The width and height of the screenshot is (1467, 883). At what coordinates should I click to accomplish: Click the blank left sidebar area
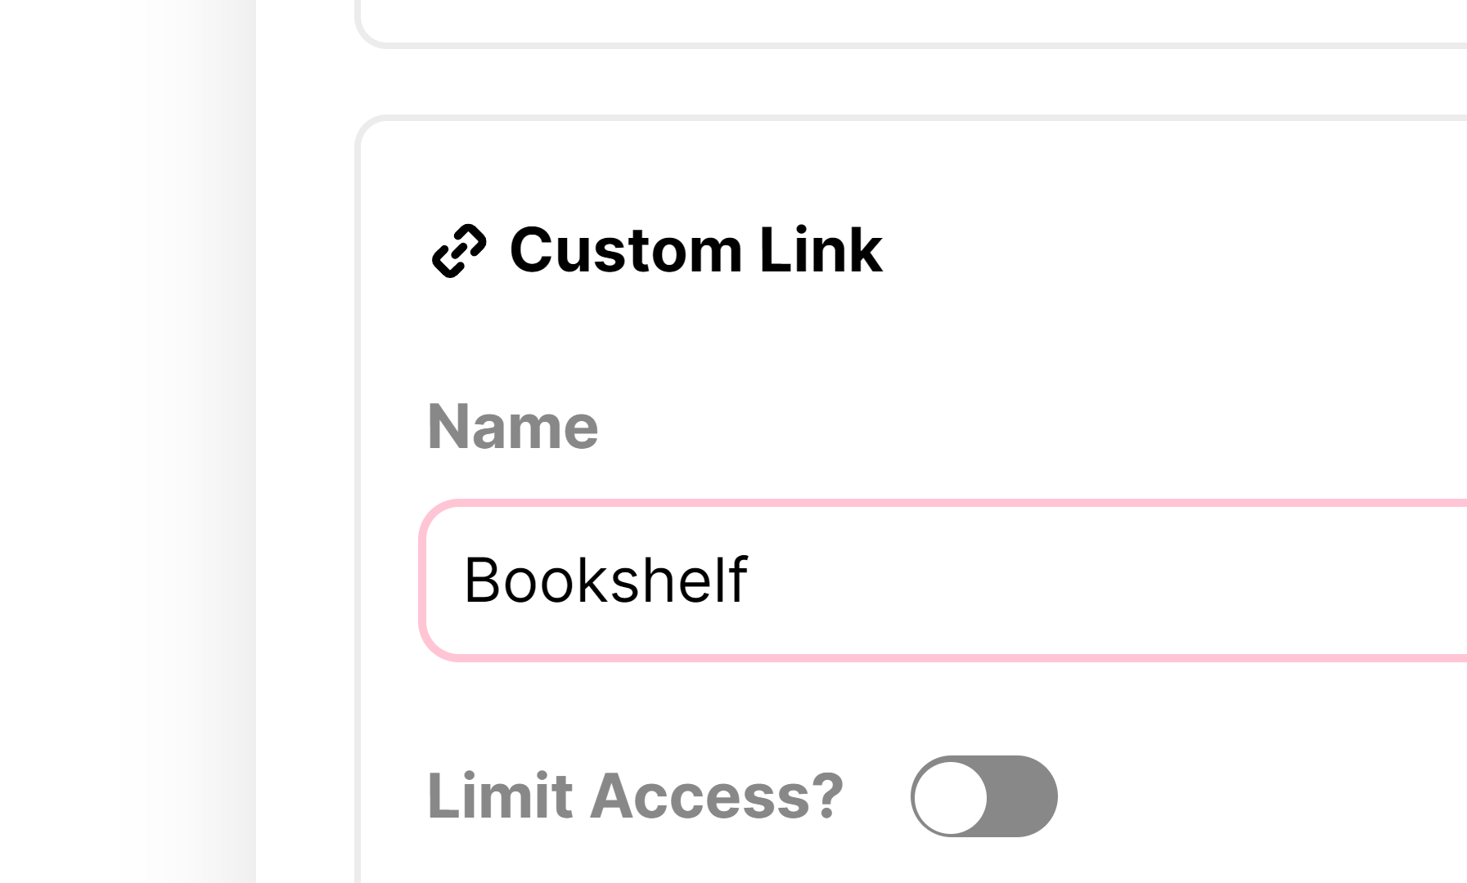123,441
